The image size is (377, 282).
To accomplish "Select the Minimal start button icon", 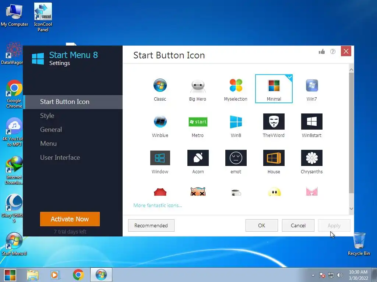I will pos(274,89).
